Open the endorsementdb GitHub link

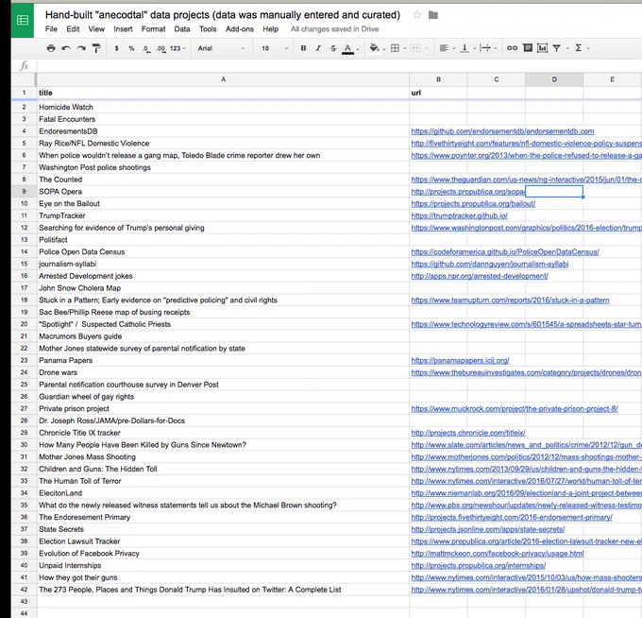(502, 131)
